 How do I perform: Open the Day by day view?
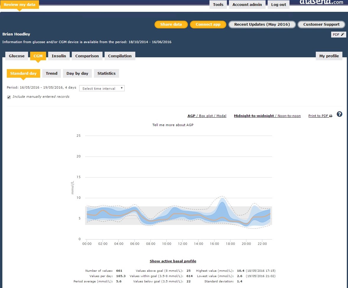click(x=77, y=73)
